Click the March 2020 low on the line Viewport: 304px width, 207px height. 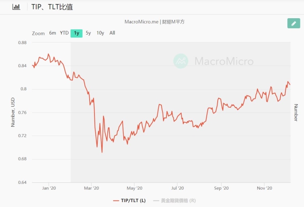(102, 152)
